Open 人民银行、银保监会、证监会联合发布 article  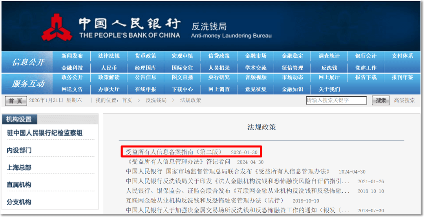pos(238,191)
